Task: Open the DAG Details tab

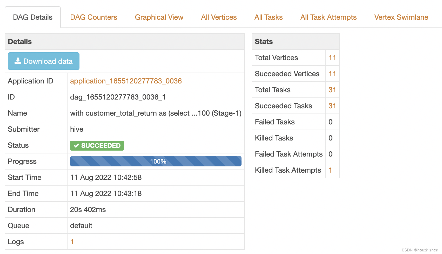Action: (33, 17)
